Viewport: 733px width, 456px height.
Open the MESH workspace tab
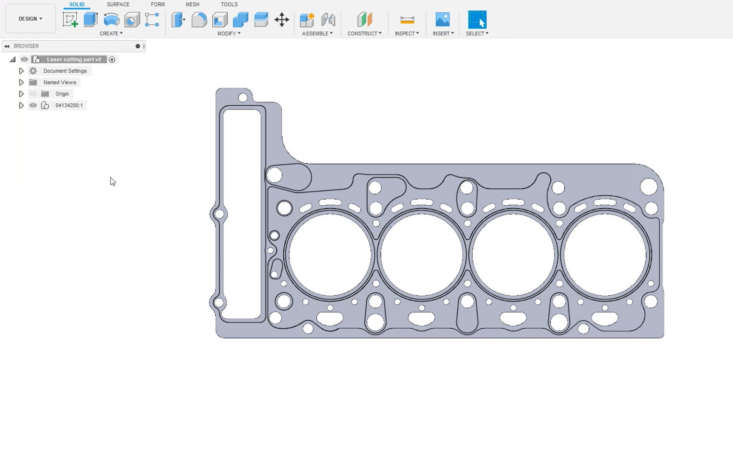point(192,4)
